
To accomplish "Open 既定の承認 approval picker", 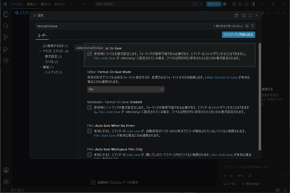I will pyautogui.click(x=250, y=184).
